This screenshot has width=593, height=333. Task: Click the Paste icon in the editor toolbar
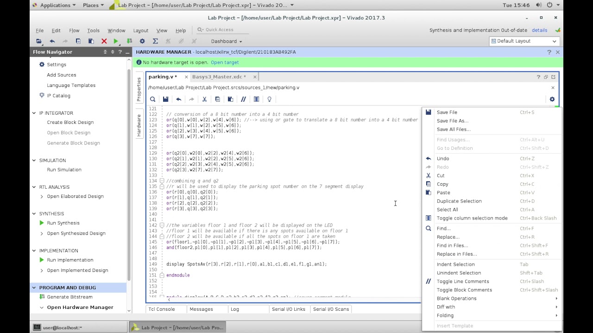coord(230,99)
